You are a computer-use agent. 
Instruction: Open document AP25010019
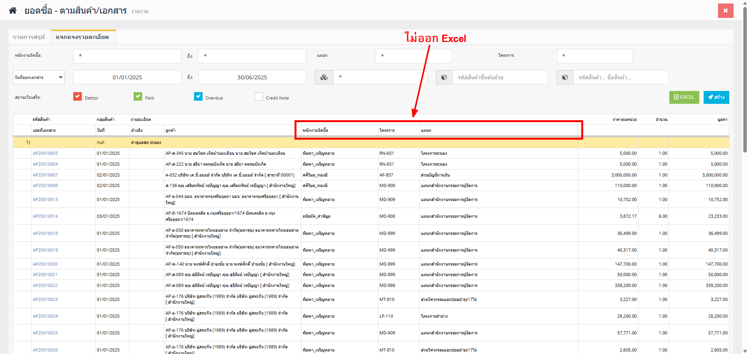coord(45,250)
